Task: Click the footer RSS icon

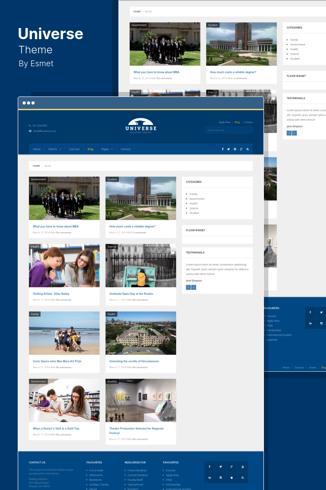Action: 243,478
